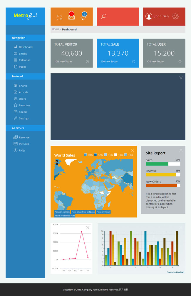Click the refresh sync icon
The width and height of the screenshot is (191, 296).
[59, 17]
